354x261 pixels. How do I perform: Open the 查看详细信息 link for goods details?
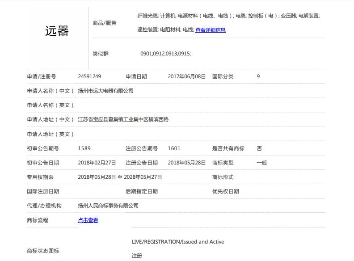coord(211,30)
